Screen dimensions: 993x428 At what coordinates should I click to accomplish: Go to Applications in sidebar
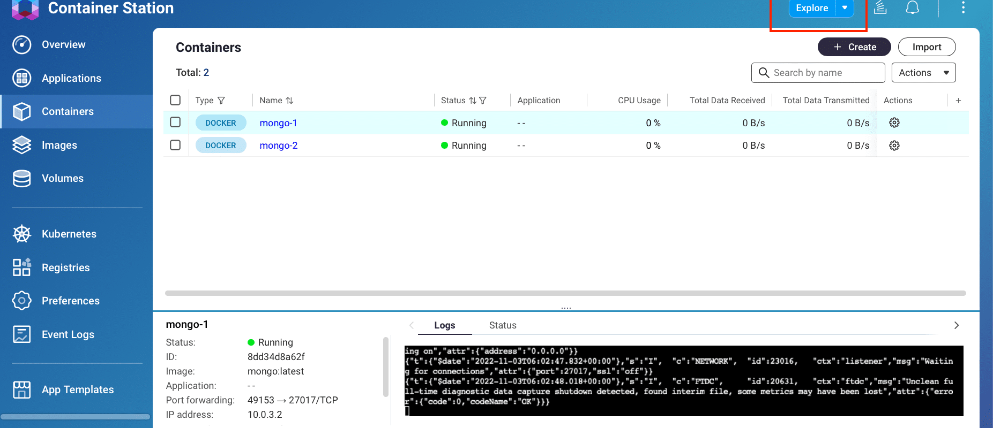(71, 78)
